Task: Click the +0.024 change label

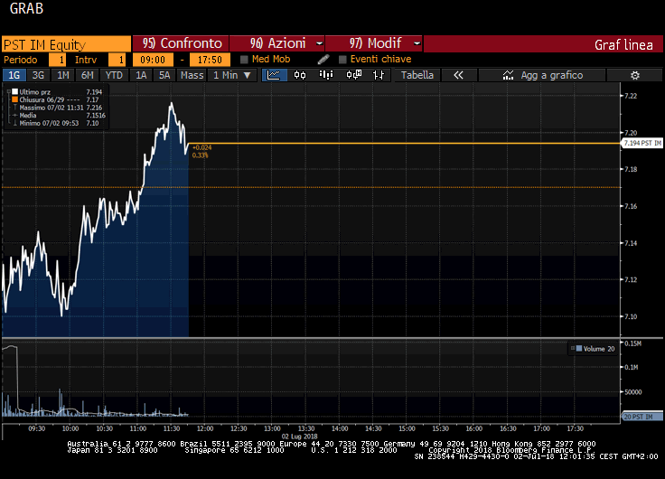Action: [201, 147]
